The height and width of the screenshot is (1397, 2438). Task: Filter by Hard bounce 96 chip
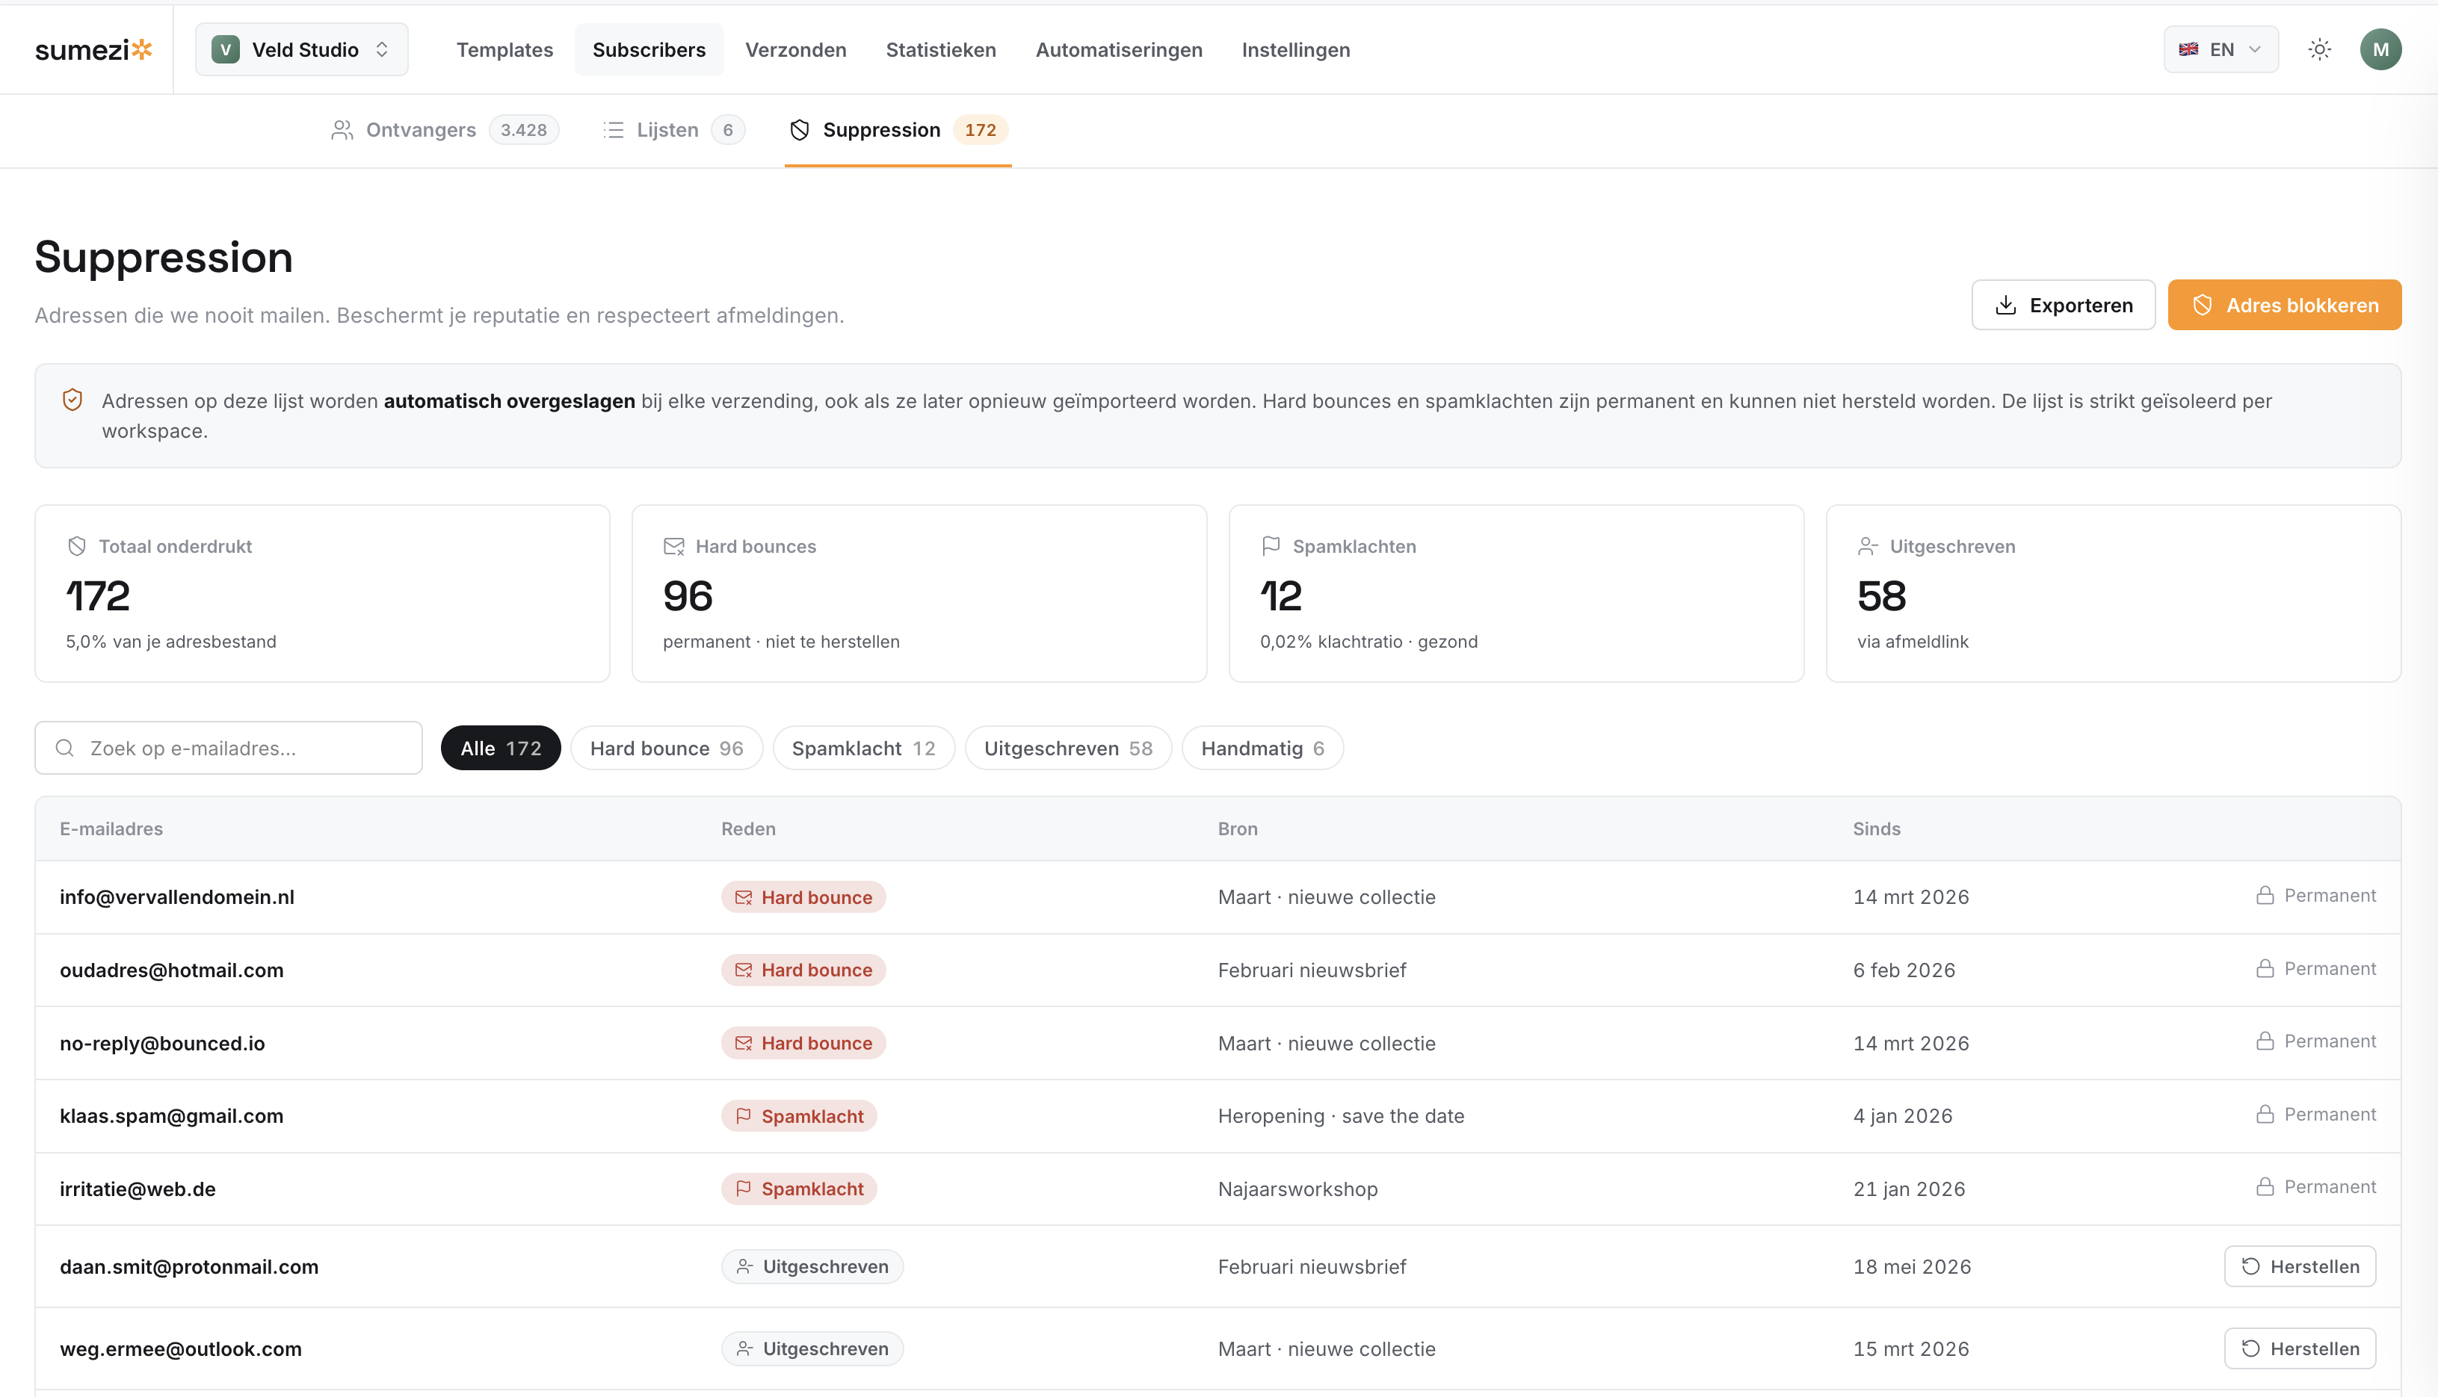(x=666, y=748)
